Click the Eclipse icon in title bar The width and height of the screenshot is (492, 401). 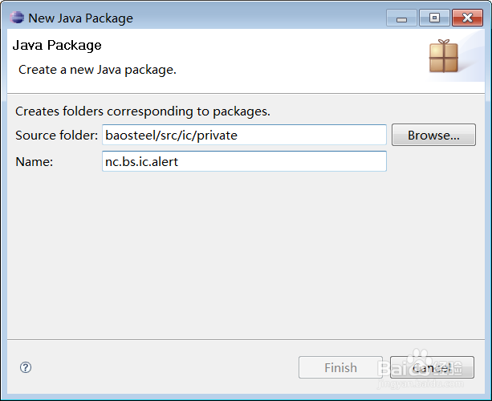point(17,18)
